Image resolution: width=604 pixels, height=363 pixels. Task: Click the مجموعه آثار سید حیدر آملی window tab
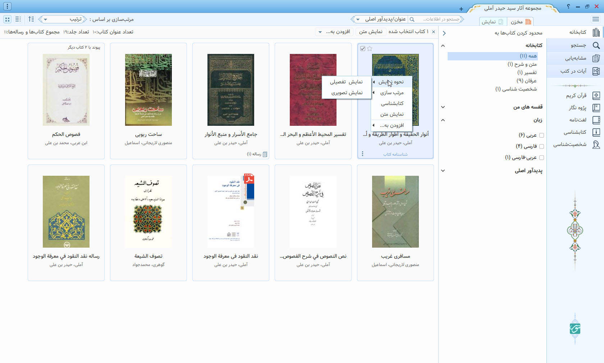pos(513,8)
